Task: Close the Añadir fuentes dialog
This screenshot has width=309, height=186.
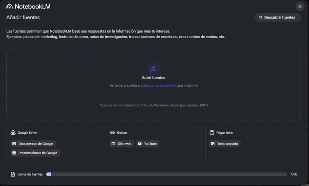Action: pos(300,6)
